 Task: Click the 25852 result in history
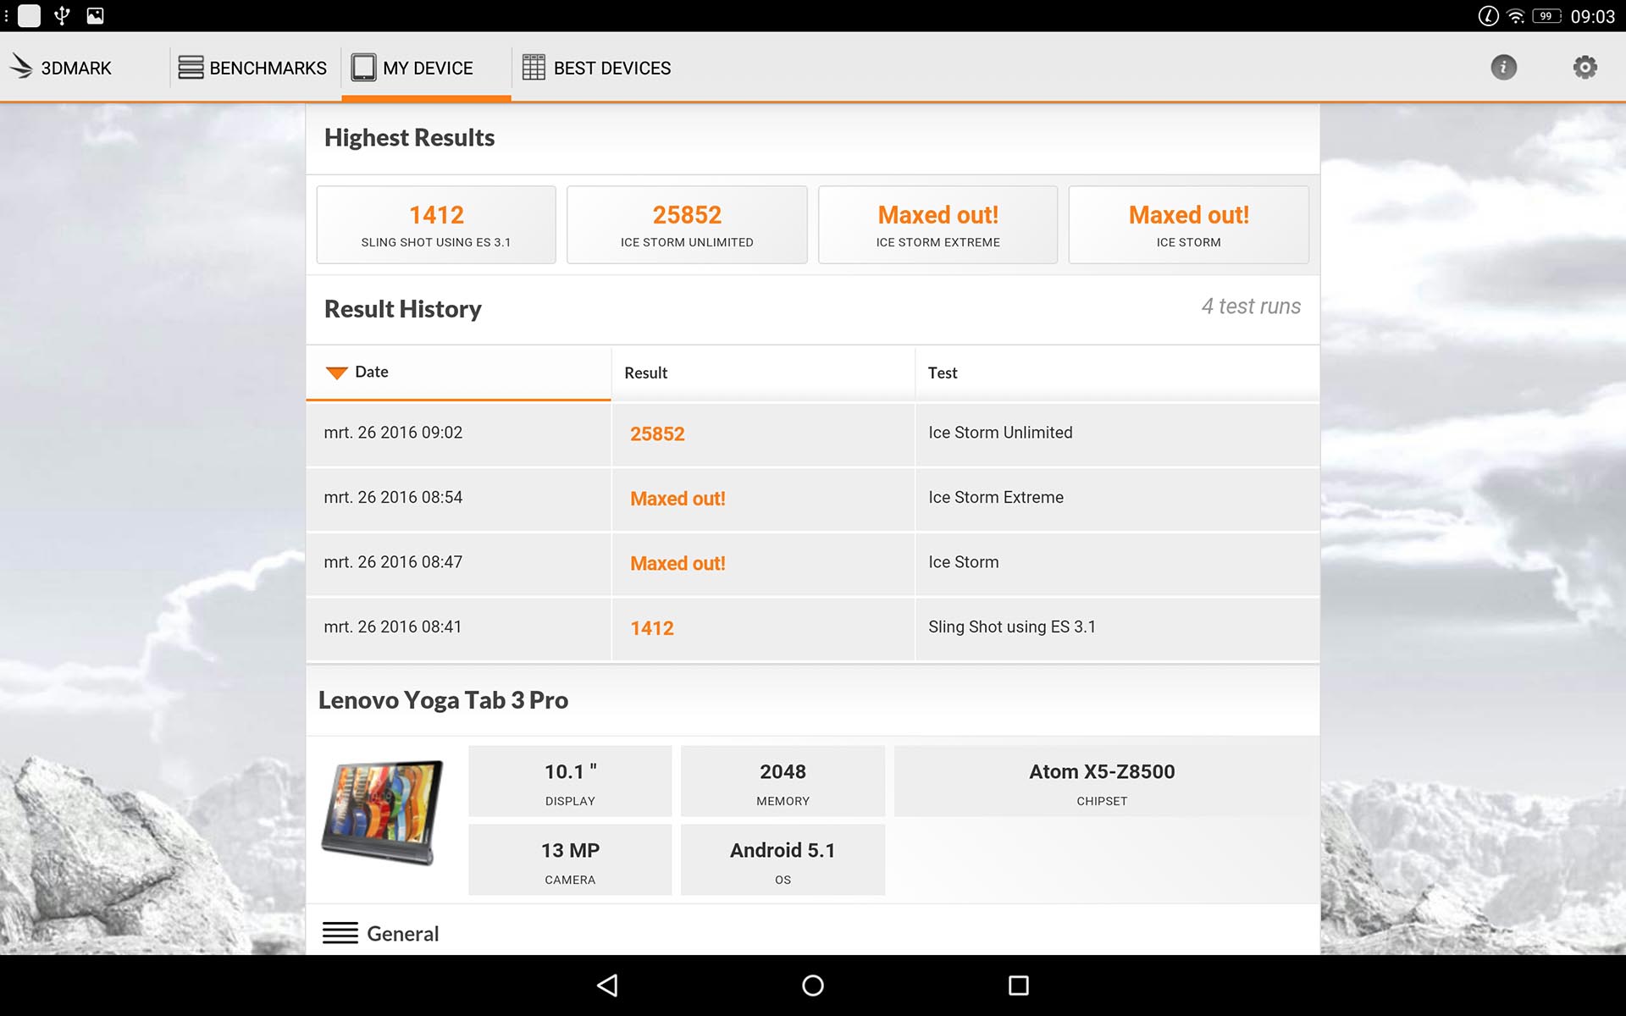[657, 434]
